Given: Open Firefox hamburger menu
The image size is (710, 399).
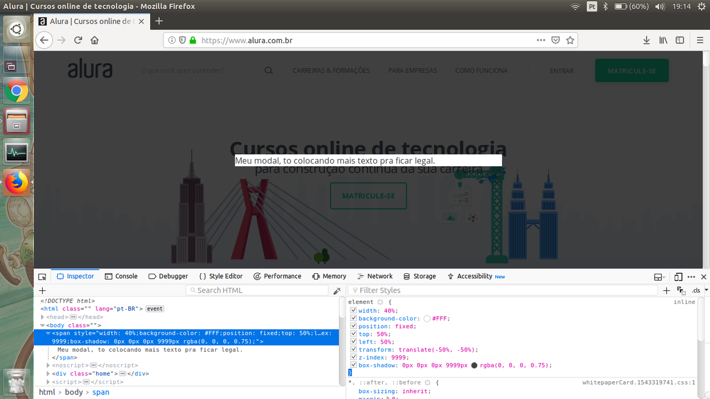Looking at the screenshot, I should point(700,40).
